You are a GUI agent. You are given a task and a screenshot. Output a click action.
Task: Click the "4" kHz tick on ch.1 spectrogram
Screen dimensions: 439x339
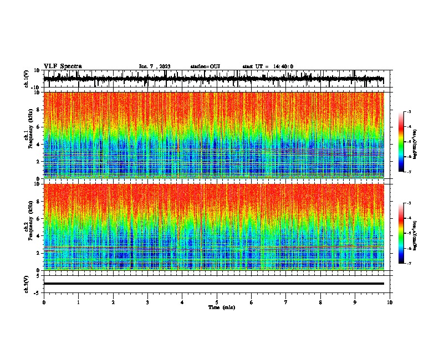click(38, 145)
